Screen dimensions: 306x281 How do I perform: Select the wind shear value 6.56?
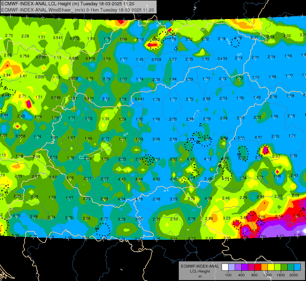point(208,139)
